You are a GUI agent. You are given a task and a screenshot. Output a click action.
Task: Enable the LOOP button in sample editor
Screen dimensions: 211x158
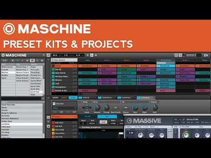coord(103,122)
